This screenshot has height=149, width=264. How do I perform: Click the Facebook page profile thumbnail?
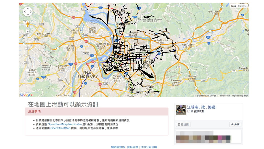[x=181, y=110]
